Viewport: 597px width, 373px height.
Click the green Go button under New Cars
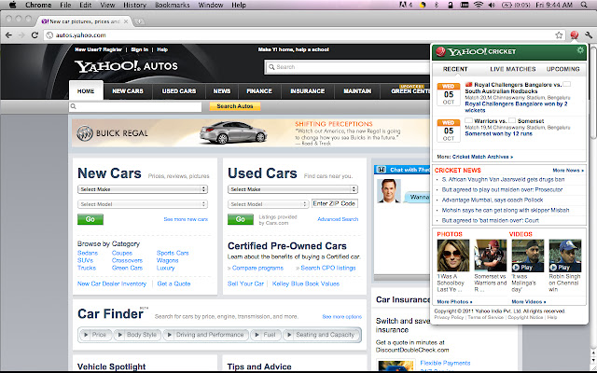[90, 219]
